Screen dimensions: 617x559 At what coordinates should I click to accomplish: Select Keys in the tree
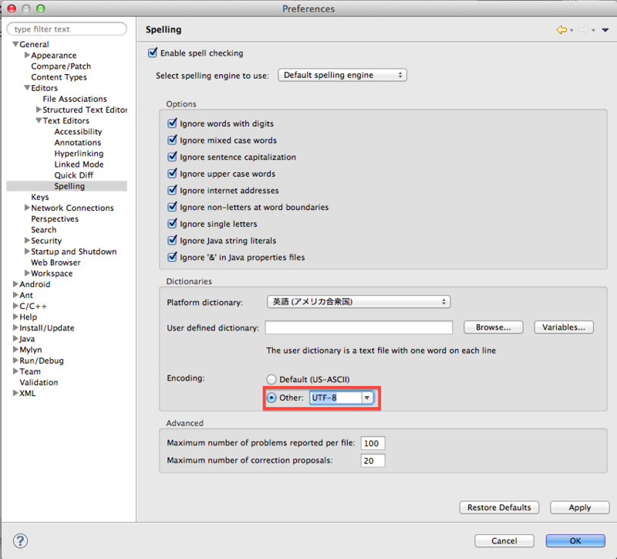40,197
